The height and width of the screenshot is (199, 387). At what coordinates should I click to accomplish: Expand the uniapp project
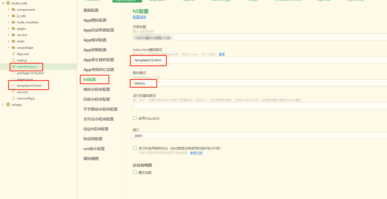tap(3, 104)
